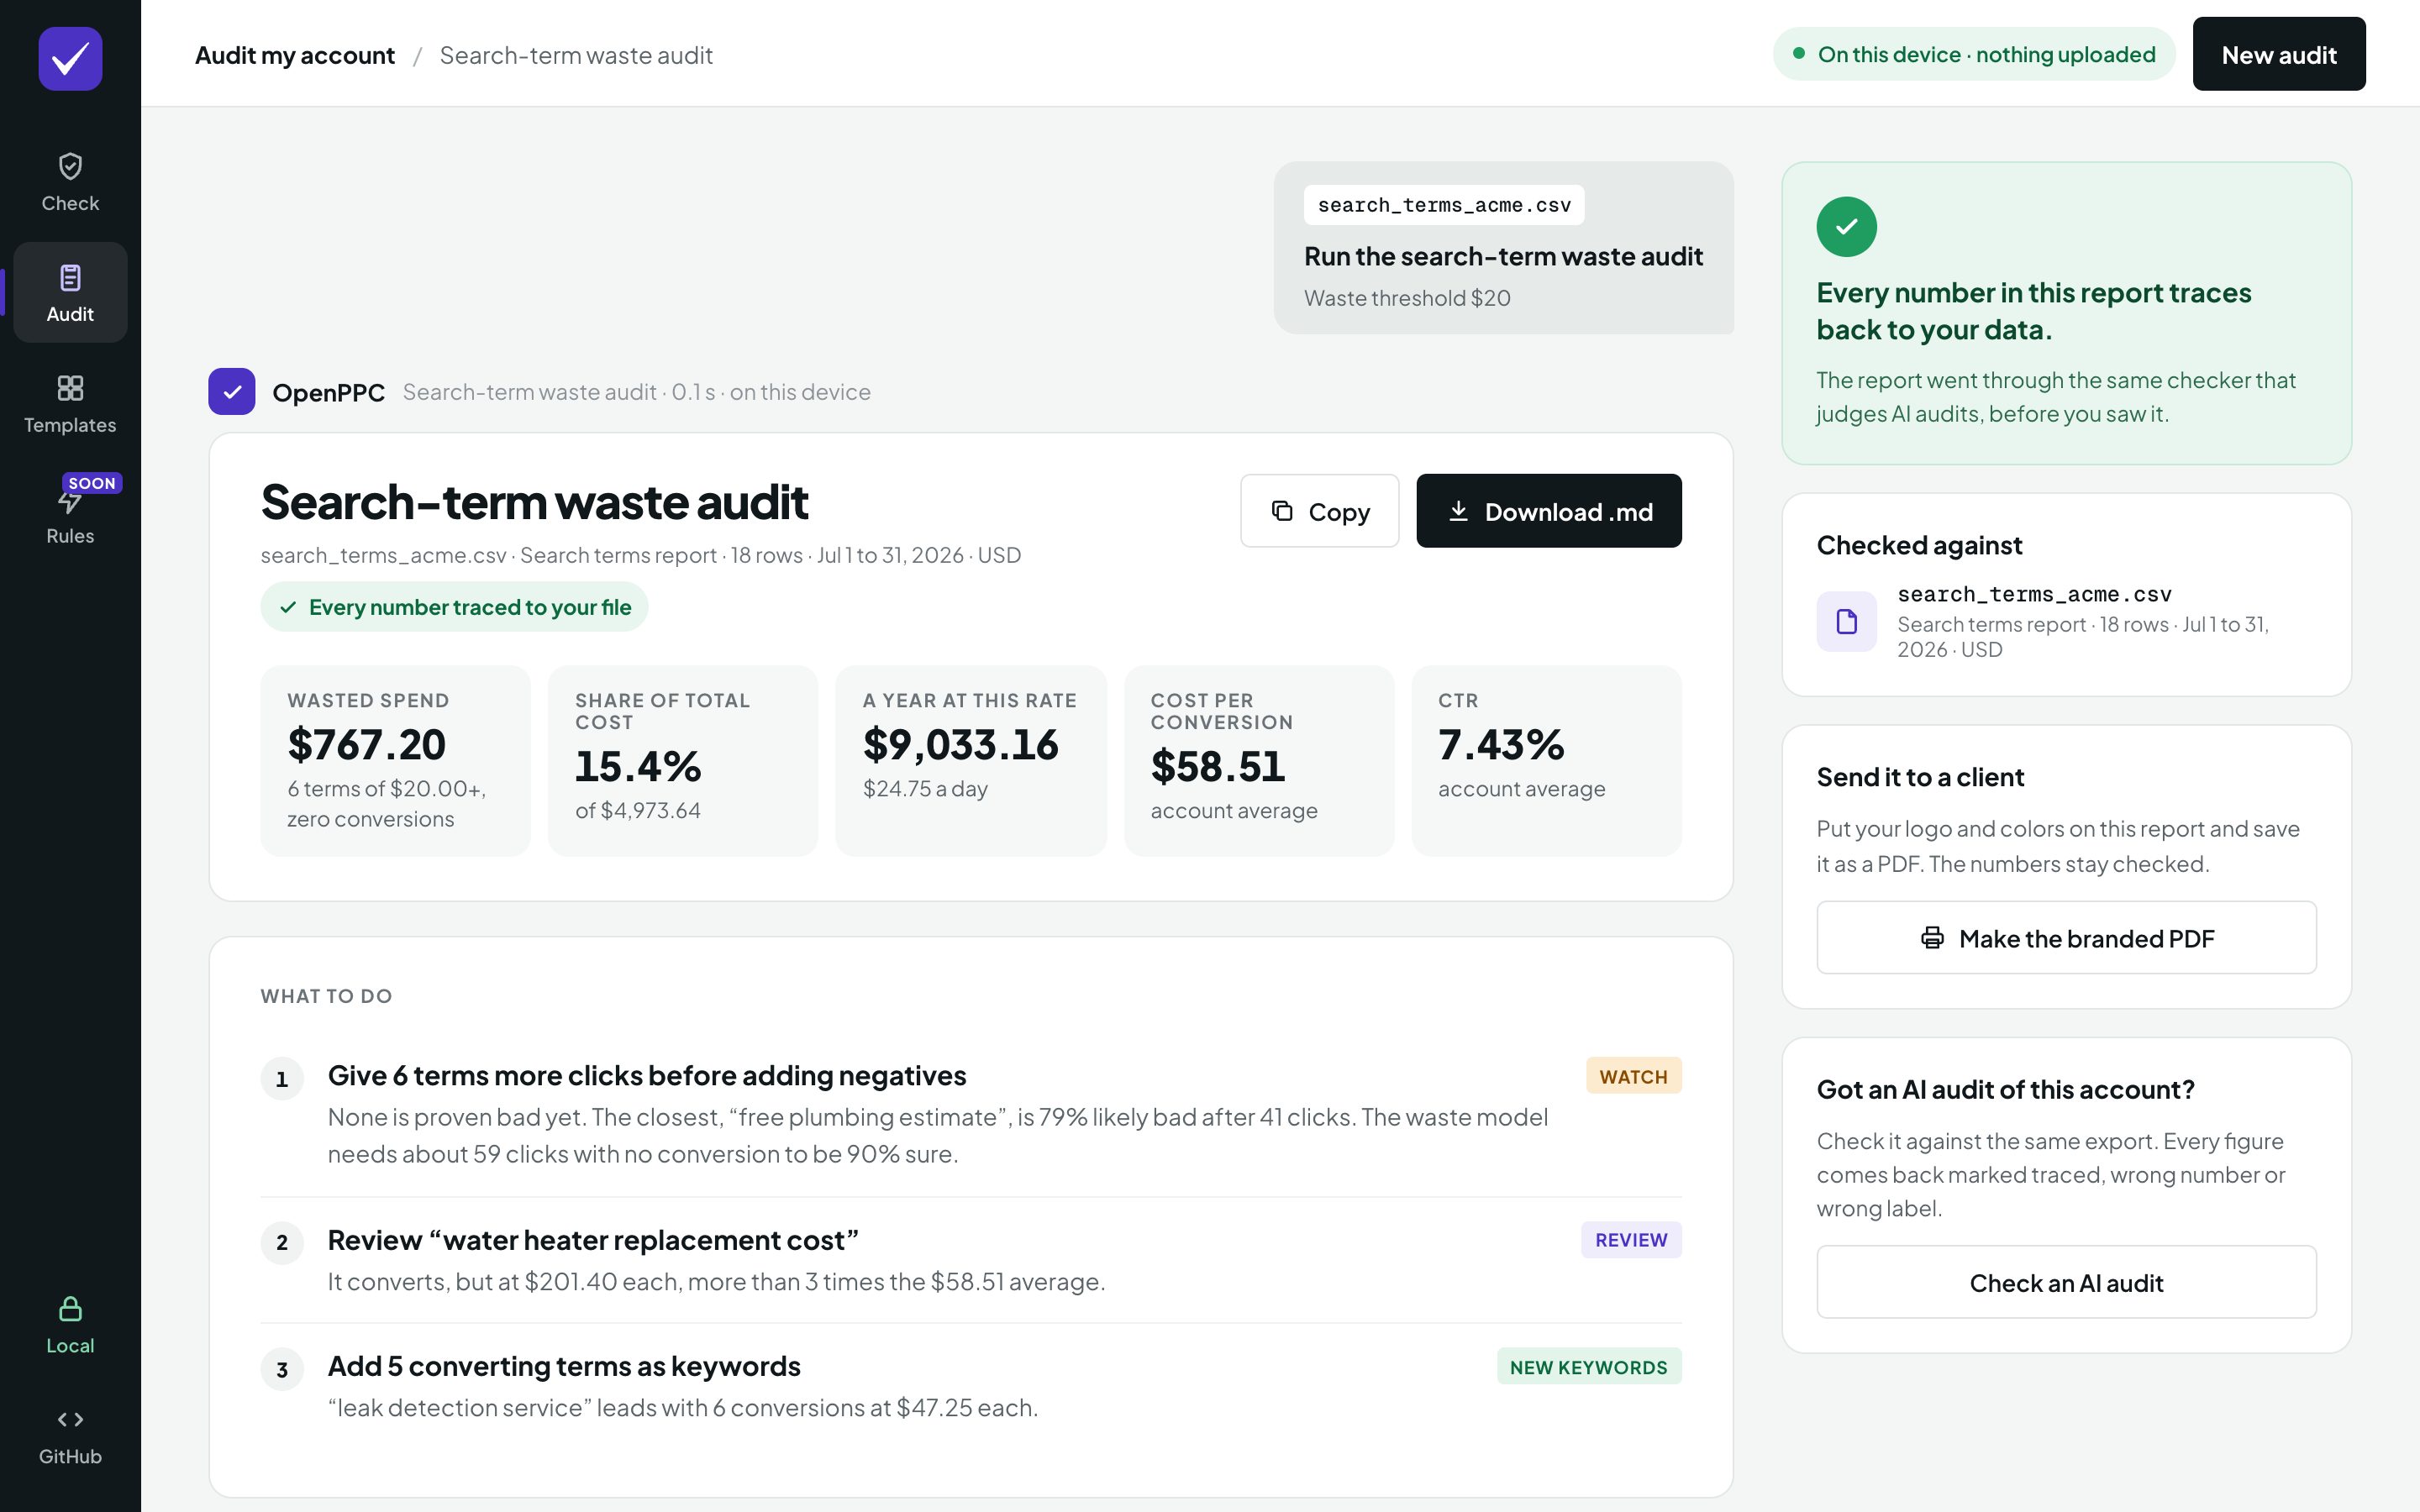Select the CTR 7.43% card

pos(1546,760)
